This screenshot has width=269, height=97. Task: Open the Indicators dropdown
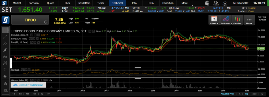click(x=226, y=20)
